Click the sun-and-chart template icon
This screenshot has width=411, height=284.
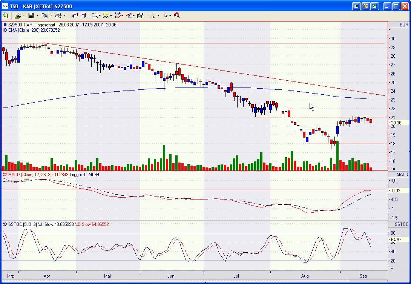pyautogui.click(x=106, y=16)
